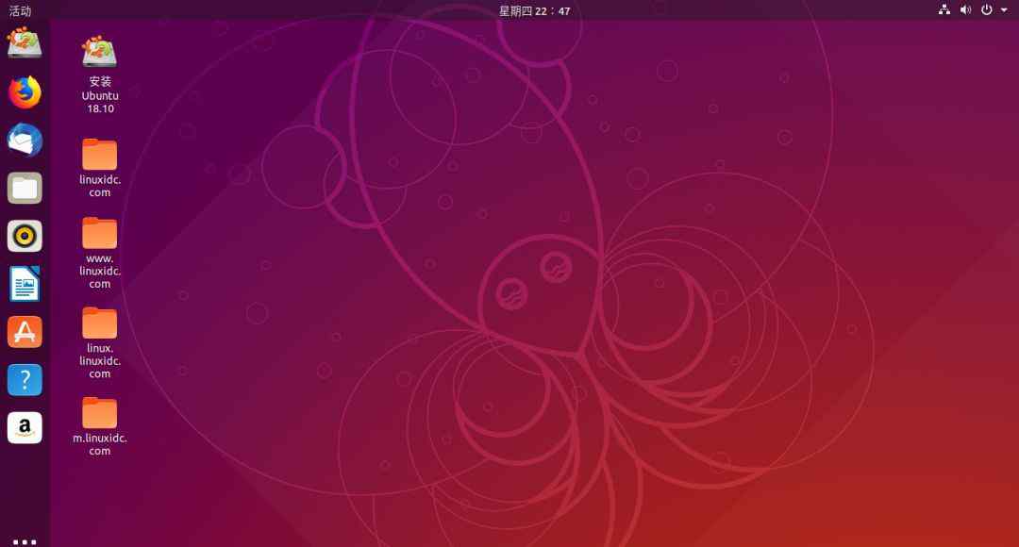The width and height of the screenshot is (1019, 547).
Task: Open Firefox from the dock
Action: click(x=25, y=92)
